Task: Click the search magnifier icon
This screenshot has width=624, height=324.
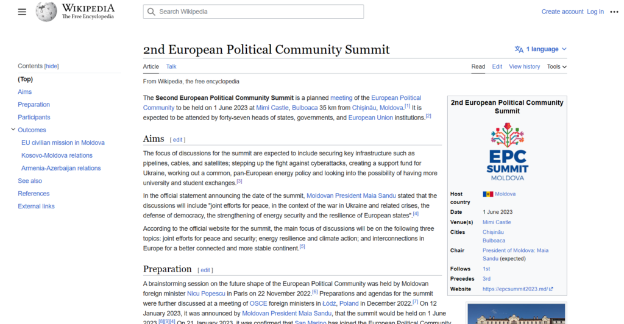Action: (x=151, y=12)
